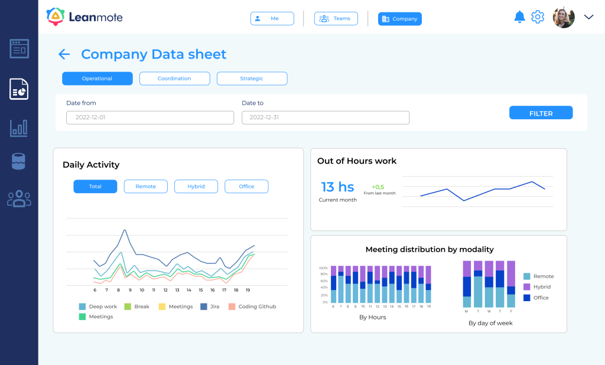This screenshot has width=605, height=365.
Task: Click the Current month label
Action: pos(337,200)
